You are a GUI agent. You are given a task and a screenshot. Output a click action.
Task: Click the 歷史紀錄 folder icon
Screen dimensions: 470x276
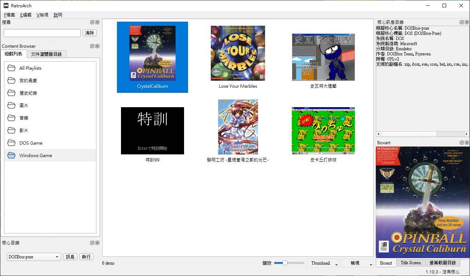(11, 93)
